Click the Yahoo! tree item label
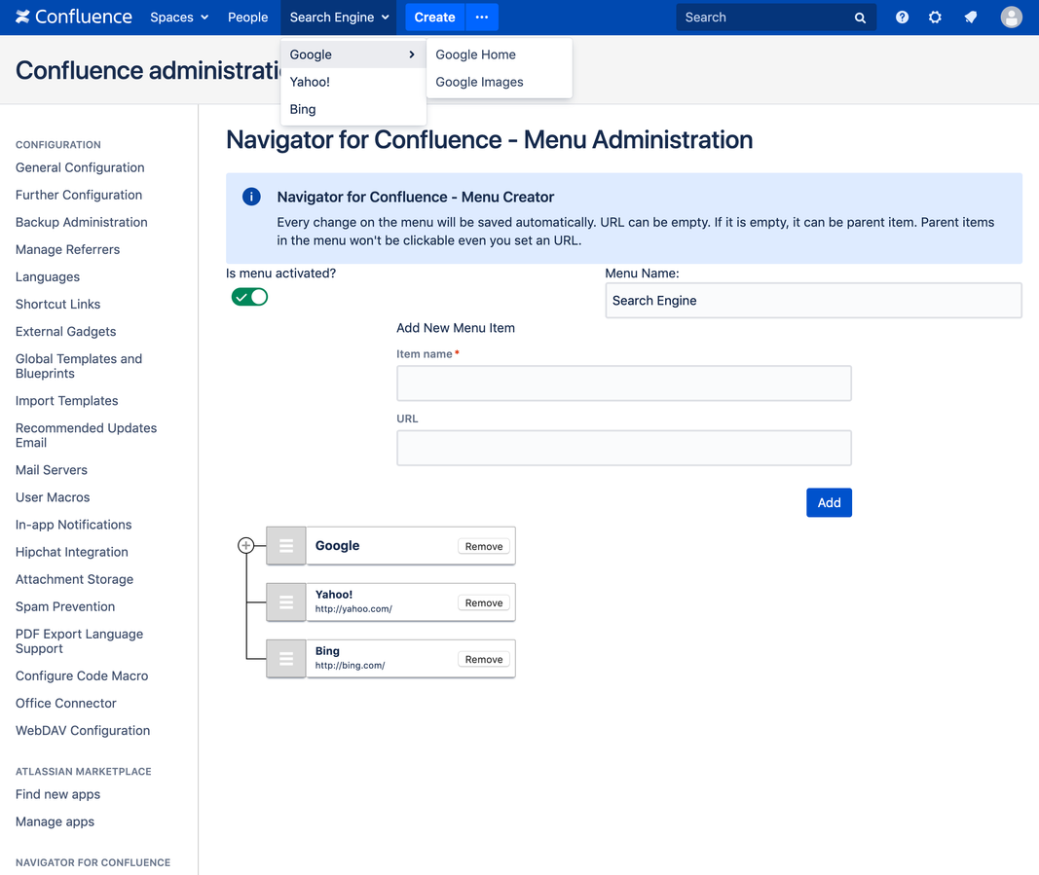The image size is (1039, 875). click(334, 594)
